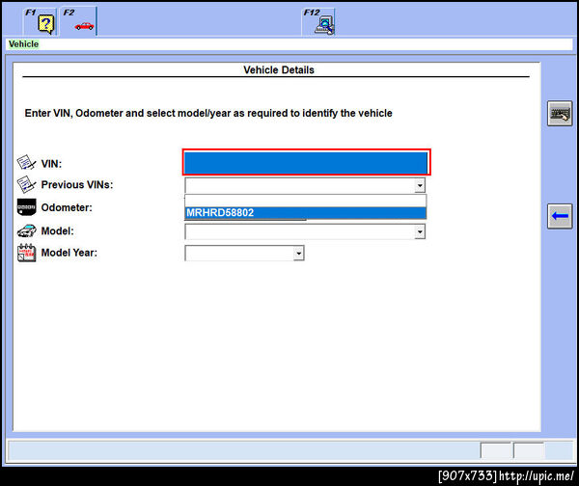Select the F2 red car vehicle icon
The image size is (579, 486).
click(x=84, y=26)
